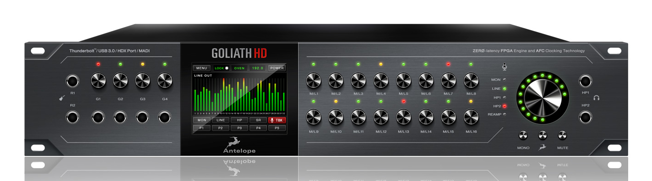Viewport: 652px width, 181px height.
Task: Click the yellow LED above M/L16
Action: 471,101
